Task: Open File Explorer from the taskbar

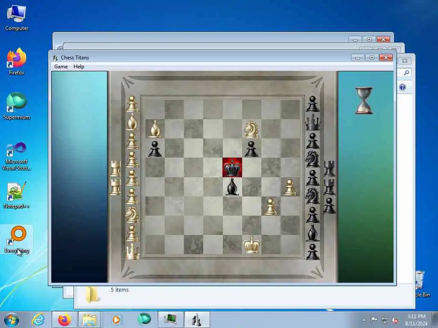Action: (89, 319)
